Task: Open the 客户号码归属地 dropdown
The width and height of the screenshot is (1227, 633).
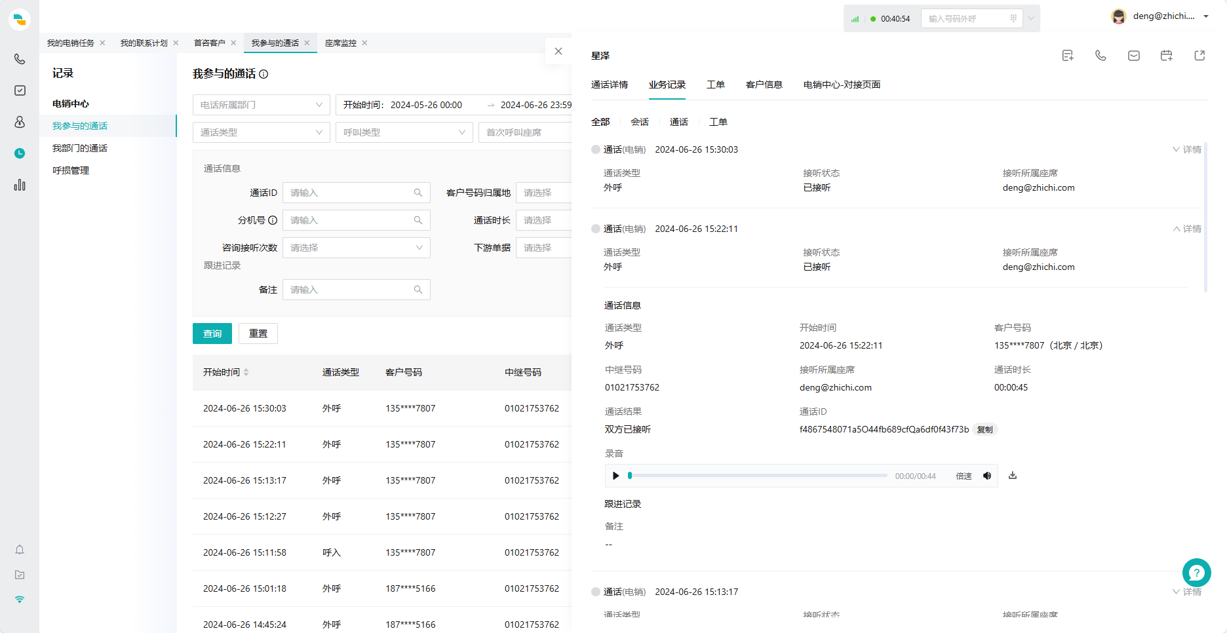Action: pos(544,193)
